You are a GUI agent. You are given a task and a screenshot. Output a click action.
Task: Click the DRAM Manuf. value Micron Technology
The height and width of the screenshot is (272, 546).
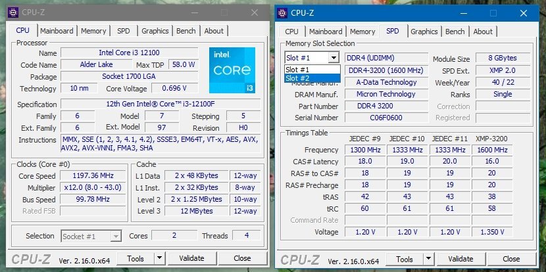[x=386, y=94]
